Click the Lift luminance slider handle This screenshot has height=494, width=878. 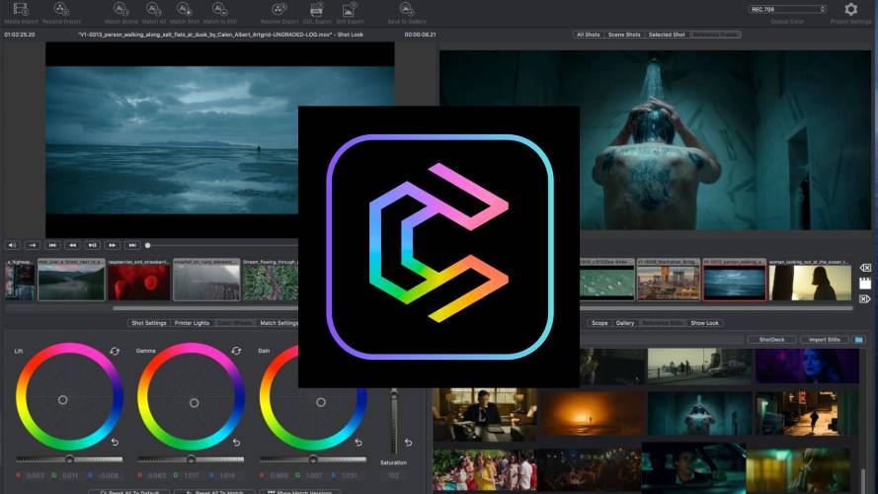(x=69, y=459)
